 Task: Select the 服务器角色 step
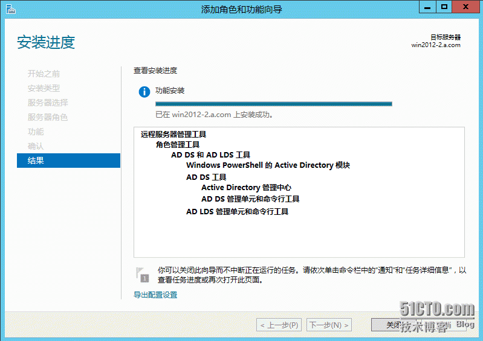[x=48, y=117]
